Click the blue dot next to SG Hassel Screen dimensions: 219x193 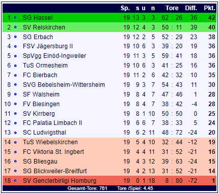click(15, 18)
